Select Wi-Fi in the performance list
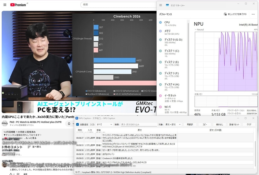This screenshot has width=259, height=175. click(173, 109)
